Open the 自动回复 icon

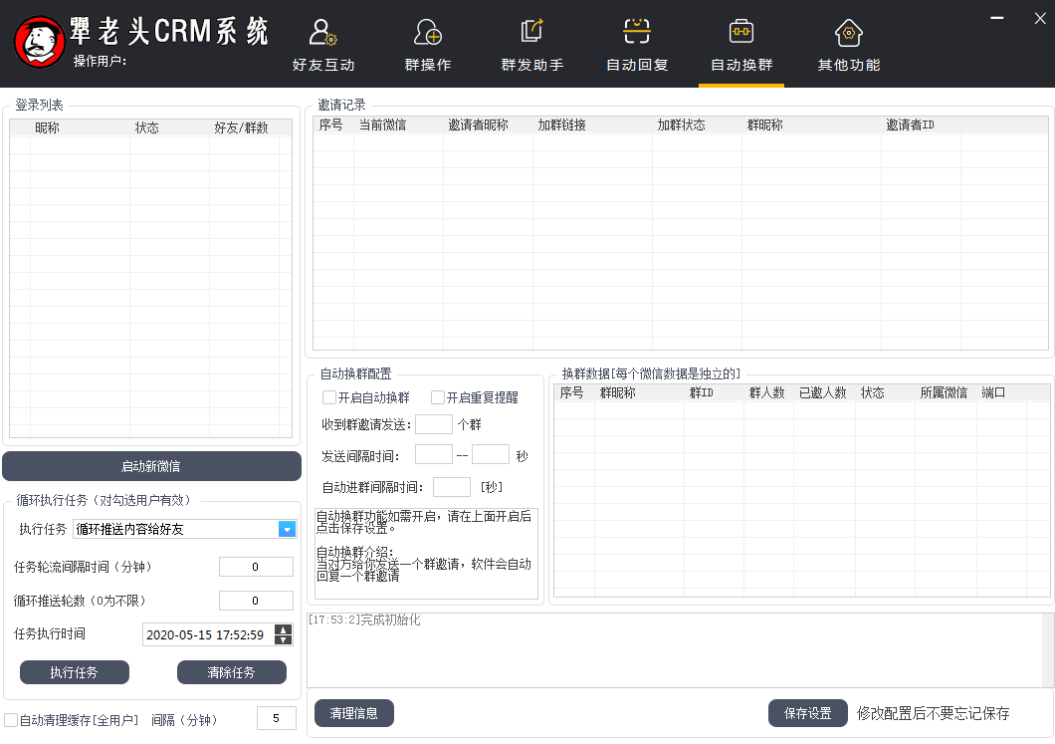tap(637, 32)
